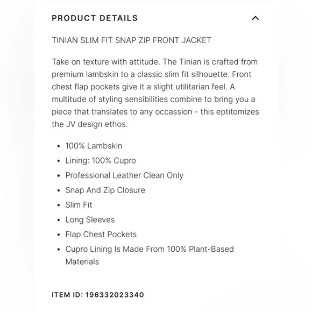Click 'Lining: 100% Cupro' list item
This screenshot has width=312, height=312.
[101, 161]
